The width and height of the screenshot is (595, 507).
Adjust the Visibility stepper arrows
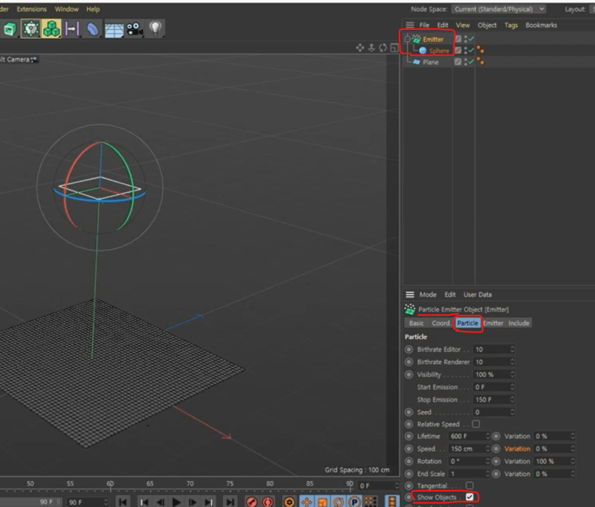(x=512, y=374)
